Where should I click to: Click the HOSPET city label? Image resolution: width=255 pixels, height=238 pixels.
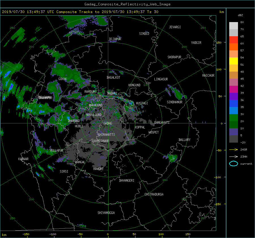point(154,132)
